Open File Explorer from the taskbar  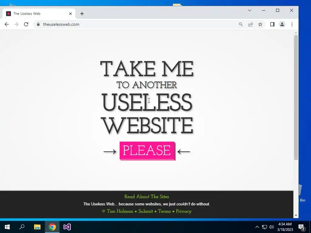click(37, 227)
